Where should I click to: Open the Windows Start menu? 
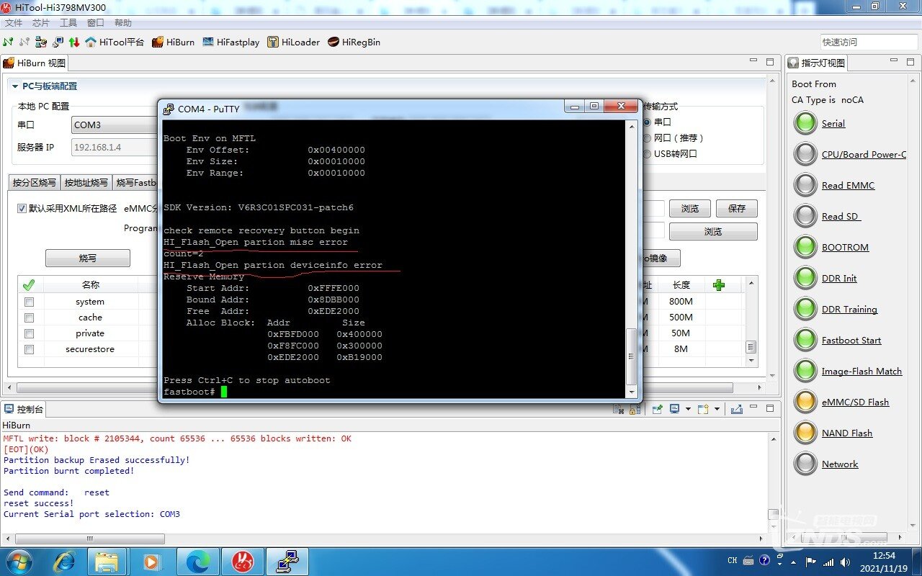tap(18, 561)
